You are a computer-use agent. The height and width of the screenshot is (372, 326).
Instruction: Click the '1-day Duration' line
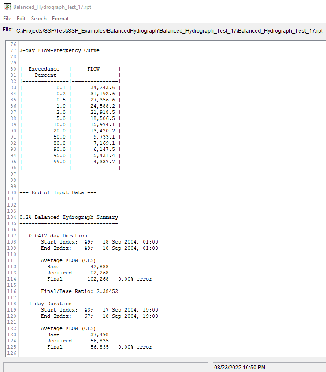point(50,304)
